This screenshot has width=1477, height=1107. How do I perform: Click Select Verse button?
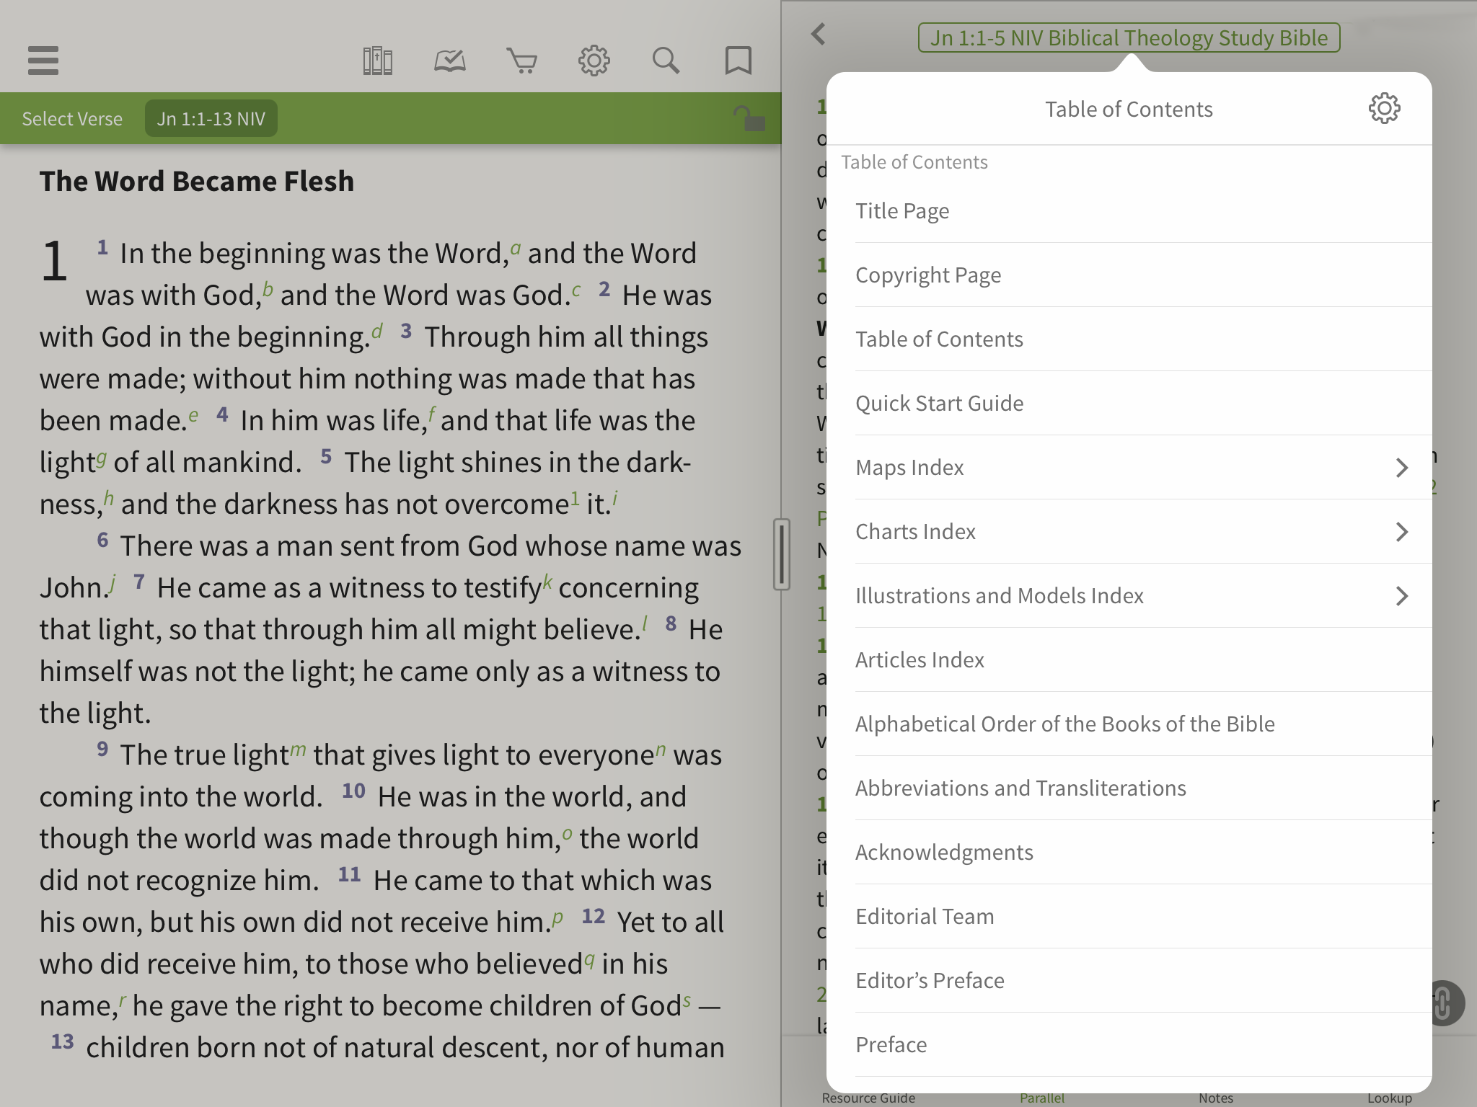72,119
